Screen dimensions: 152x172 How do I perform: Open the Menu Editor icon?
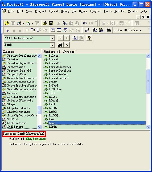[x=37, y=23]
